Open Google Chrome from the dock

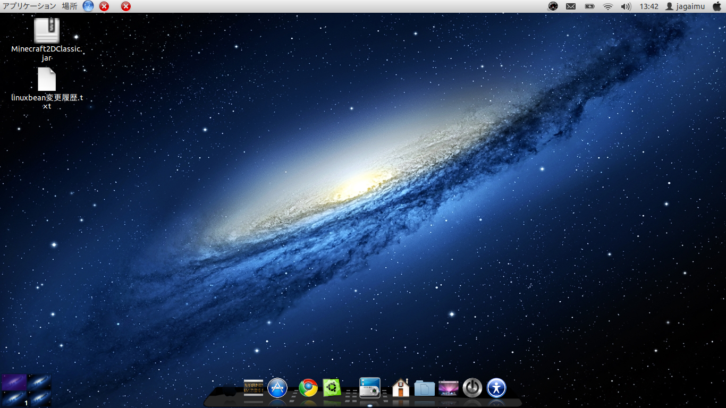308,388
